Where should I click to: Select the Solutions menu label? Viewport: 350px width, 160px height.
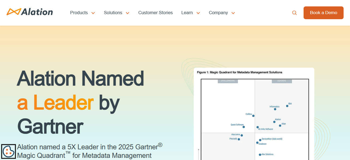pos(113,13)
